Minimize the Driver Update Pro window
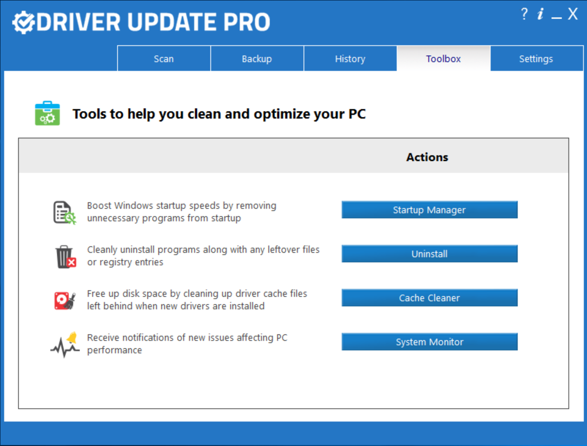Screen dimensions: 587x446 (x=556, y=16)
